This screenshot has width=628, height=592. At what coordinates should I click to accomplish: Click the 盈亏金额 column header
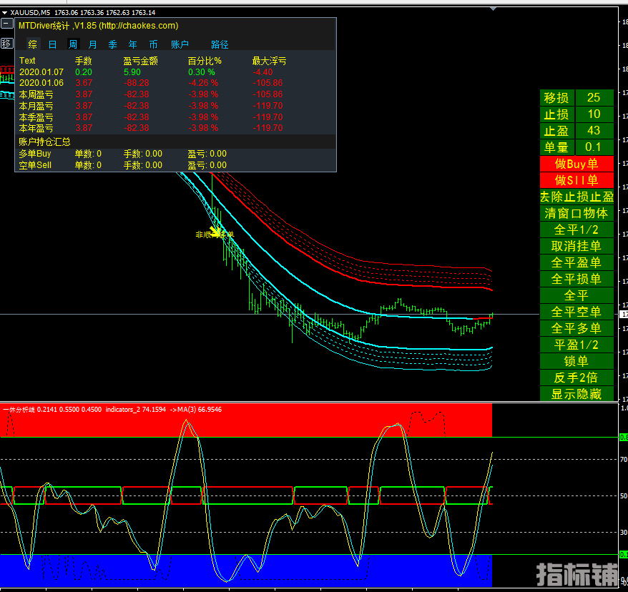tap(141, 61)
